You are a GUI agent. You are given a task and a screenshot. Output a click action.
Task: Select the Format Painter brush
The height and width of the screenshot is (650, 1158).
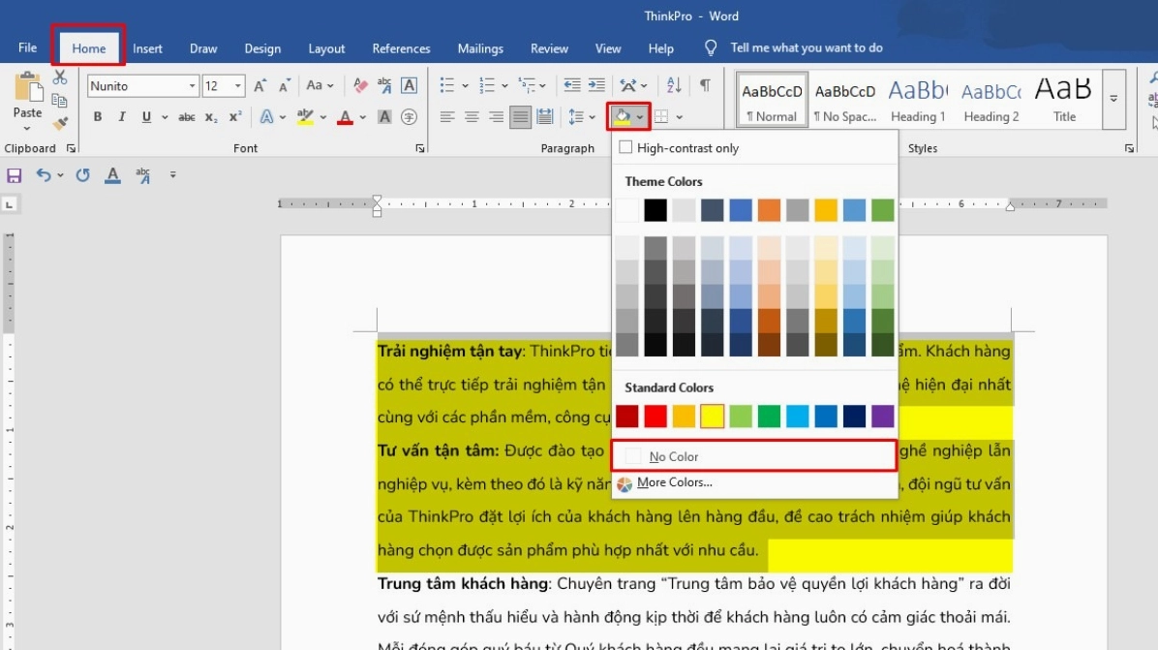point(60,123)
